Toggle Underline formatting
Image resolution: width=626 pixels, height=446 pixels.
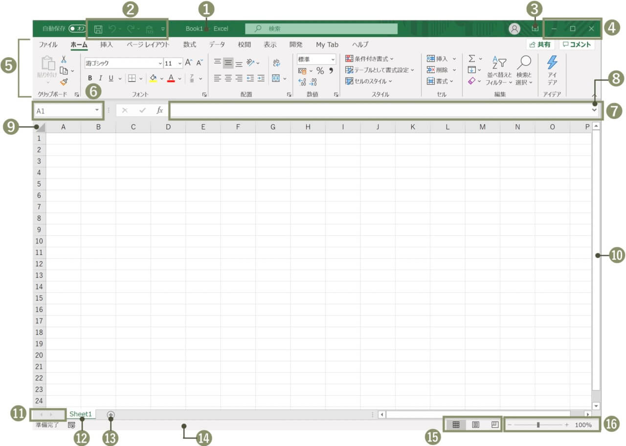[111, 78]
